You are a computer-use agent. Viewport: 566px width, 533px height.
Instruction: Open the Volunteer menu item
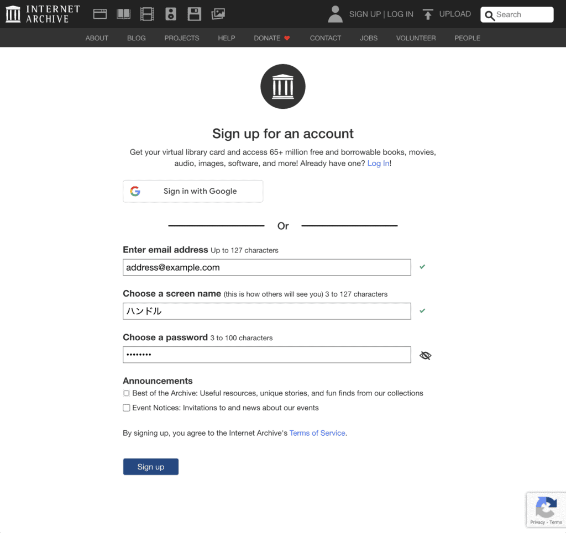click(416, 38)
